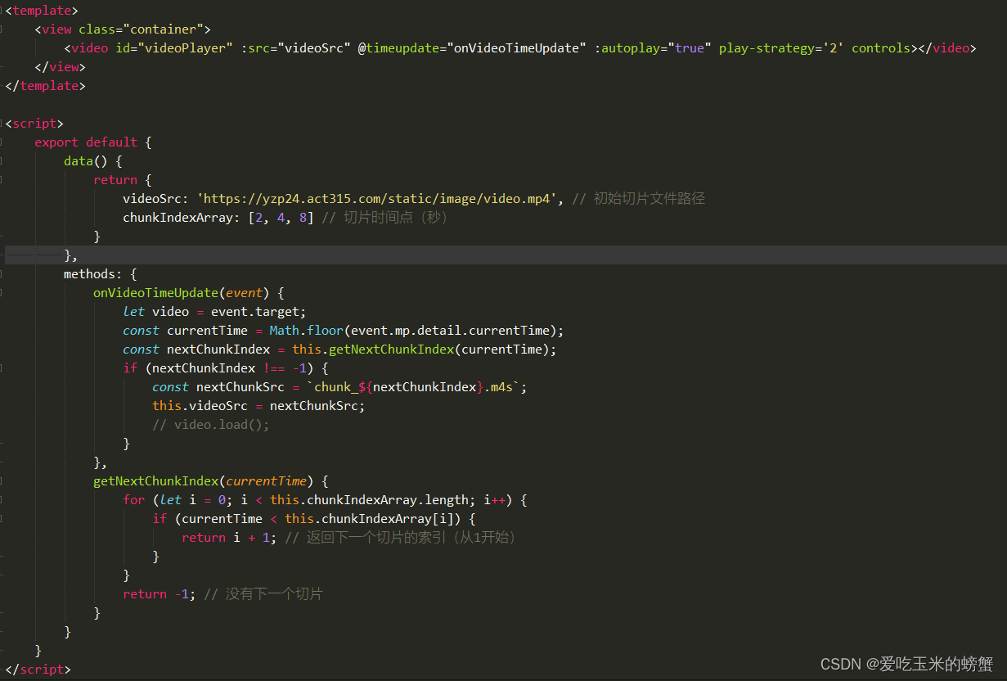The width and height of the screenshot is (1007, 681).
Task: Click the return i + 1 statement
Action: [x=229, y=538]
